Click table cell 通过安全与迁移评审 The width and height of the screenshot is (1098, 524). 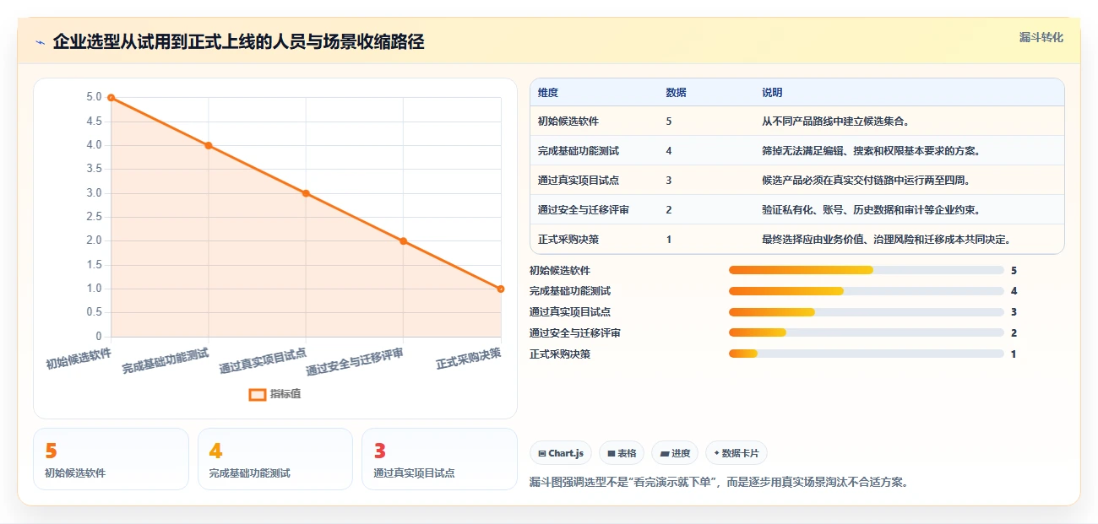click(584, 210)
